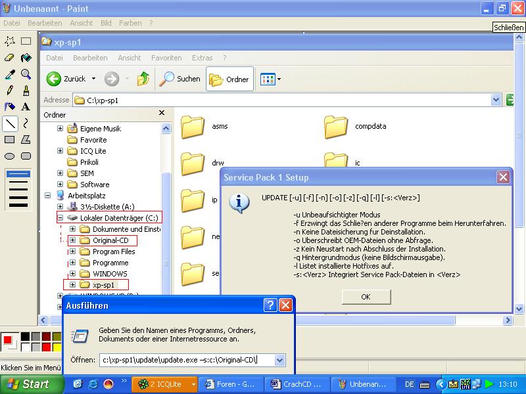Click the DE language indicator
This screenshot has height=394, width=526.
409,384
